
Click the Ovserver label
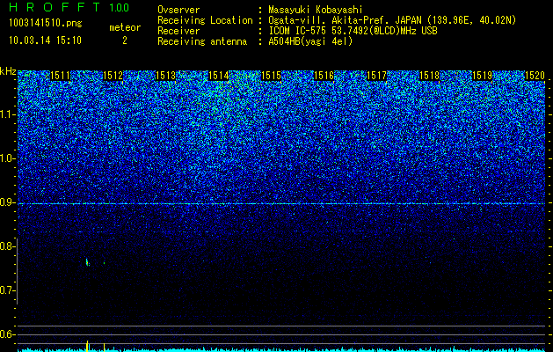coord(178,11)
